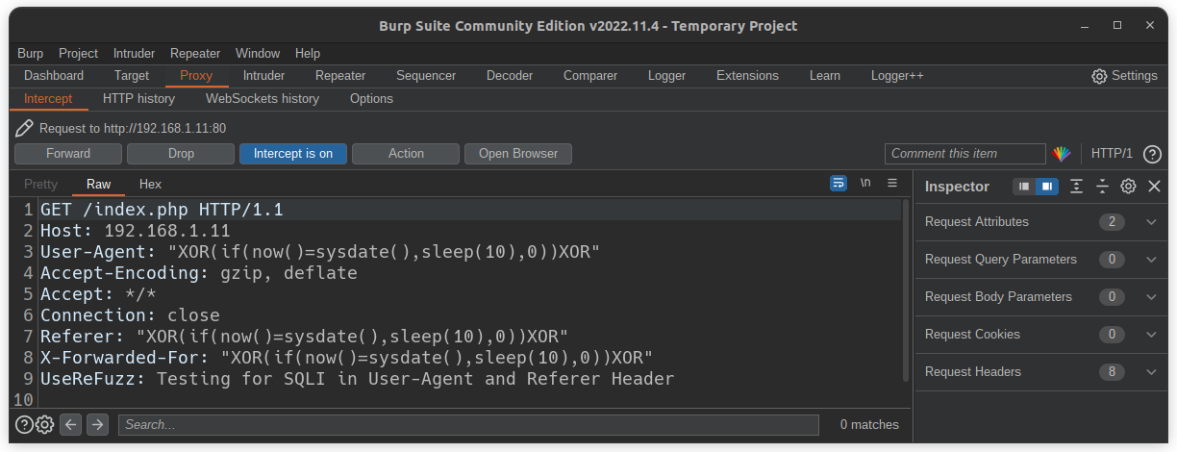Dock the Inspector panel to the right

1047,187
